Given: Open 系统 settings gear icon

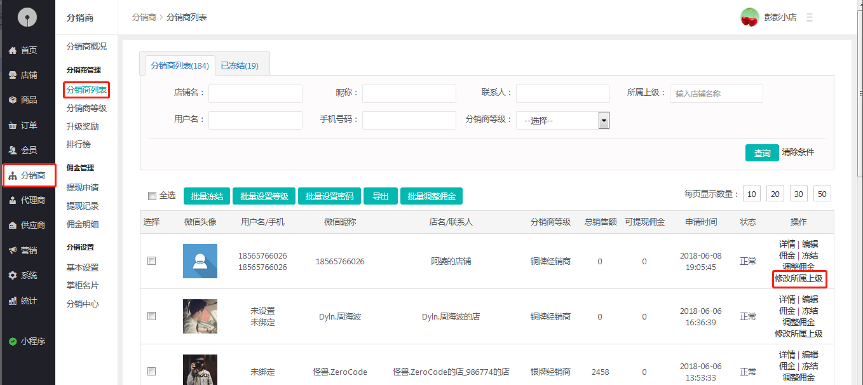Looking at the screenshot, I should [x=12, y=275].
